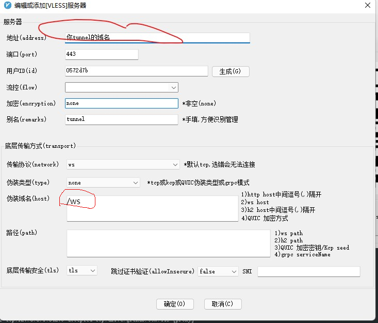Viewport: 378px width, 323px height.
Task: Open the allowInsecure dropdown showing false
Action: point(218,271)
